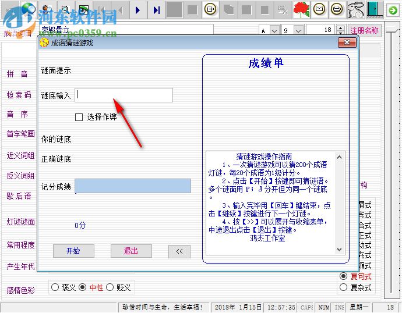Open the magnifier document lookup icon
This screenshot has width=402, height=313.
65,10
